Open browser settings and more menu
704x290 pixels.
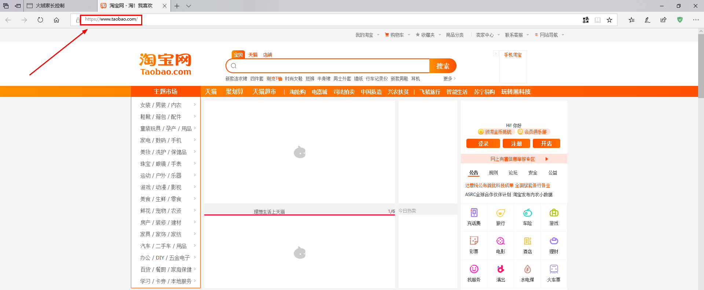click(x=696, y=20)
